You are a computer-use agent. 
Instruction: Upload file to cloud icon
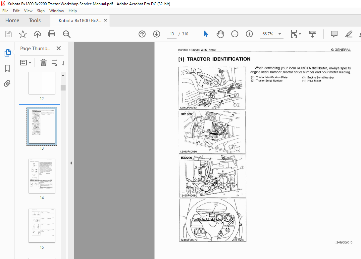[37, 34]
